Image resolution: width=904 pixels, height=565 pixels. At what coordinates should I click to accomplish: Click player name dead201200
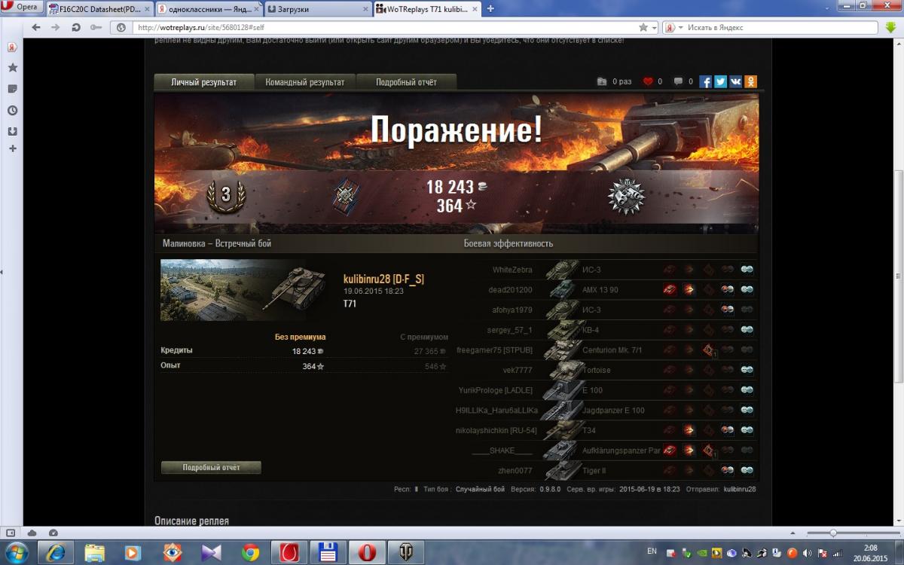pos(510,290)
